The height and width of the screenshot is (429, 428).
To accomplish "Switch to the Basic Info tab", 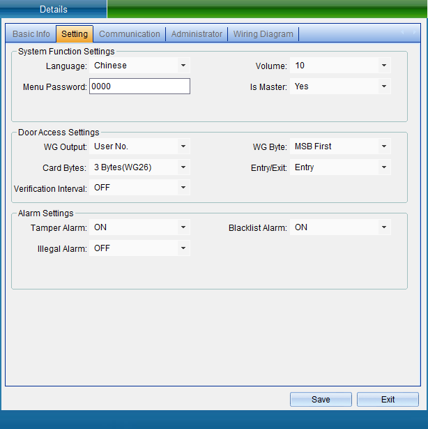I will point(31,34).
